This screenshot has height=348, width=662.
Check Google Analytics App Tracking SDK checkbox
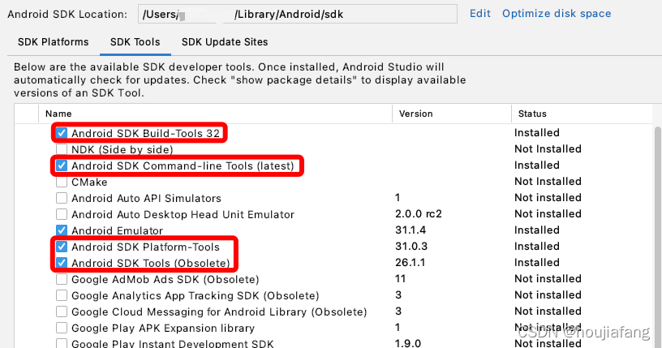pyautogui.click(x=62, y=295)
